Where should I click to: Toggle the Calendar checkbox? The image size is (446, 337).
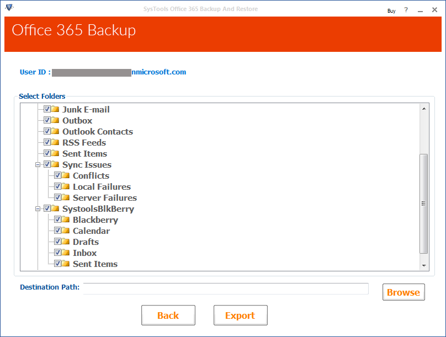[x=58, y=231]
